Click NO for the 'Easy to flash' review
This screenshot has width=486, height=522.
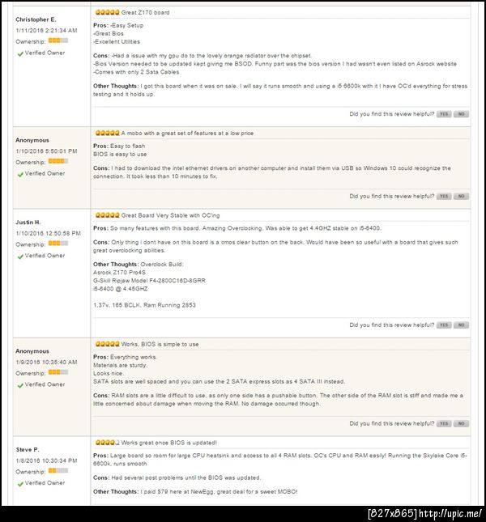tap(461, 196)
